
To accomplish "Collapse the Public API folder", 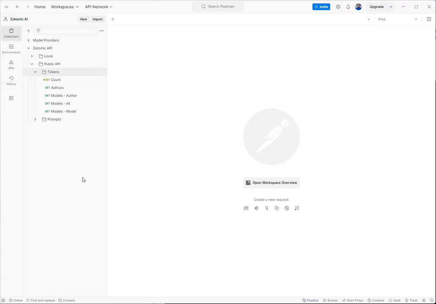I will point(32,64).
